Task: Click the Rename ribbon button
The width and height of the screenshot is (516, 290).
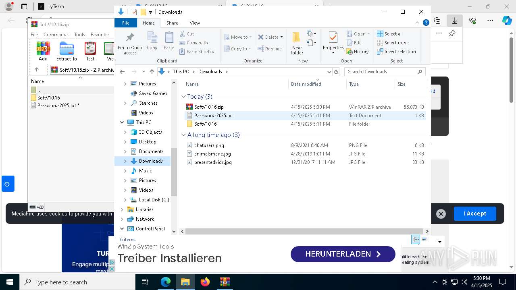Action: 270,49
